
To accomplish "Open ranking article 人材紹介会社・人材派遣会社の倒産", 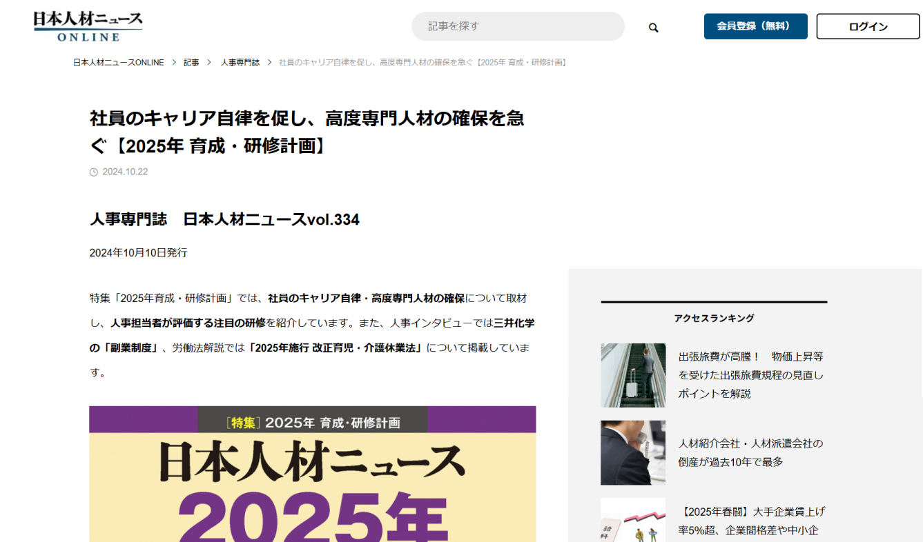I will coord(750,452).
